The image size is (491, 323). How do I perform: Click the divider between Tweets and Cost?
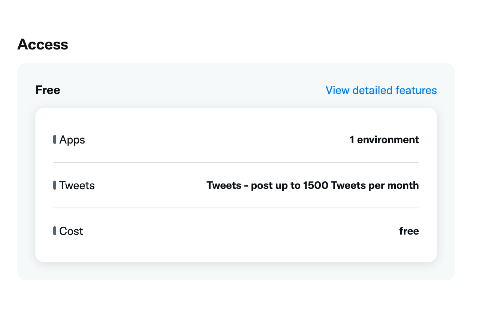tap(236, 208)
